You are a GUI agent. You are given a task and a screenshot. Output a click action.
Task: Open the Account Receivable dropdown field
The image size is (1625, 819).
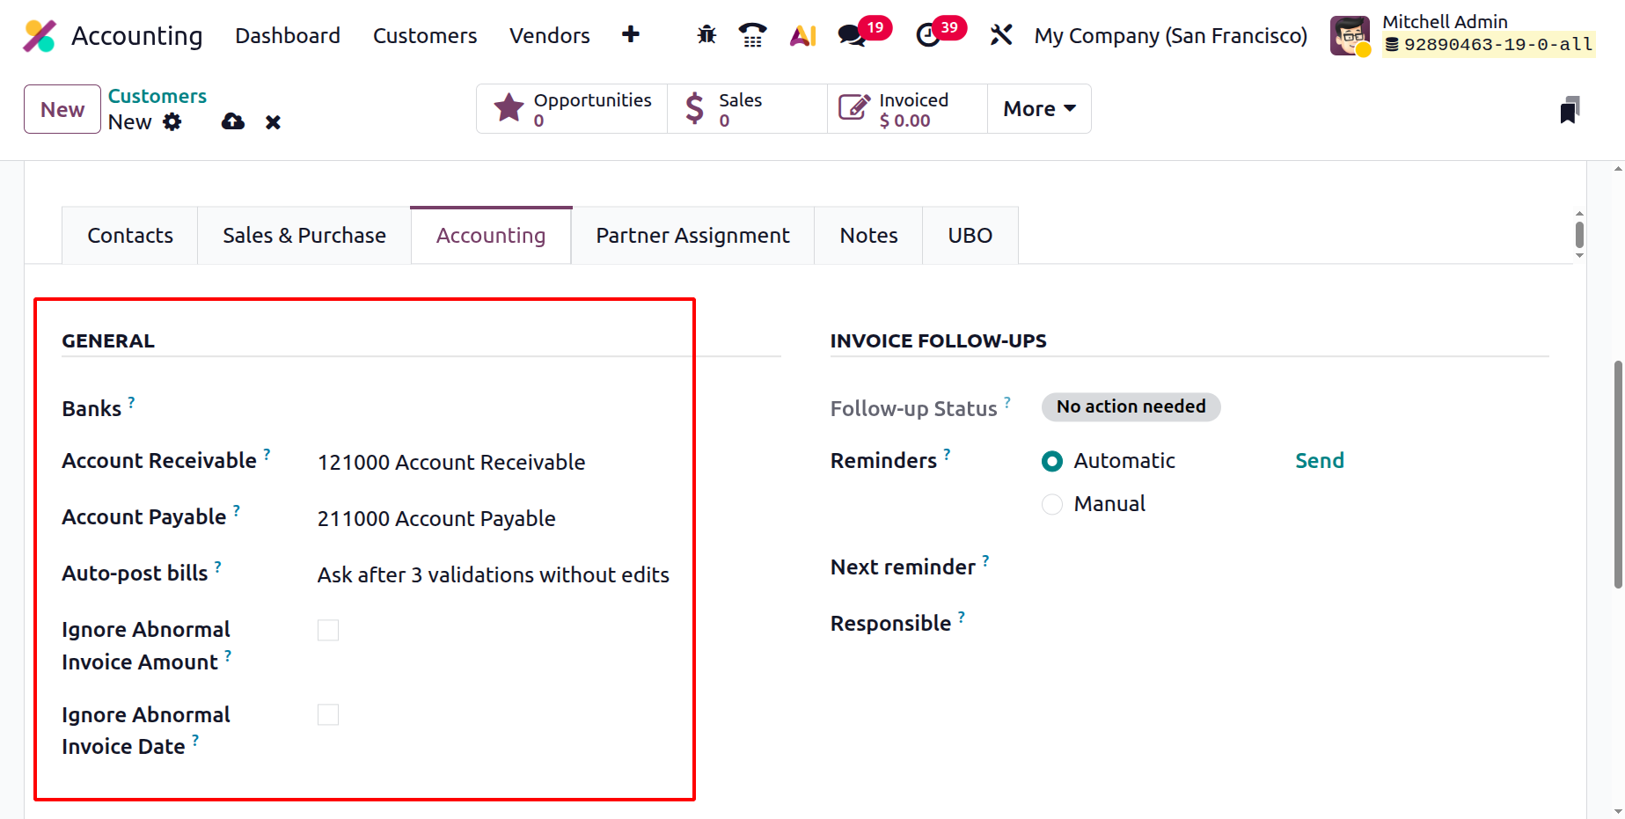[x=493, y=462]
